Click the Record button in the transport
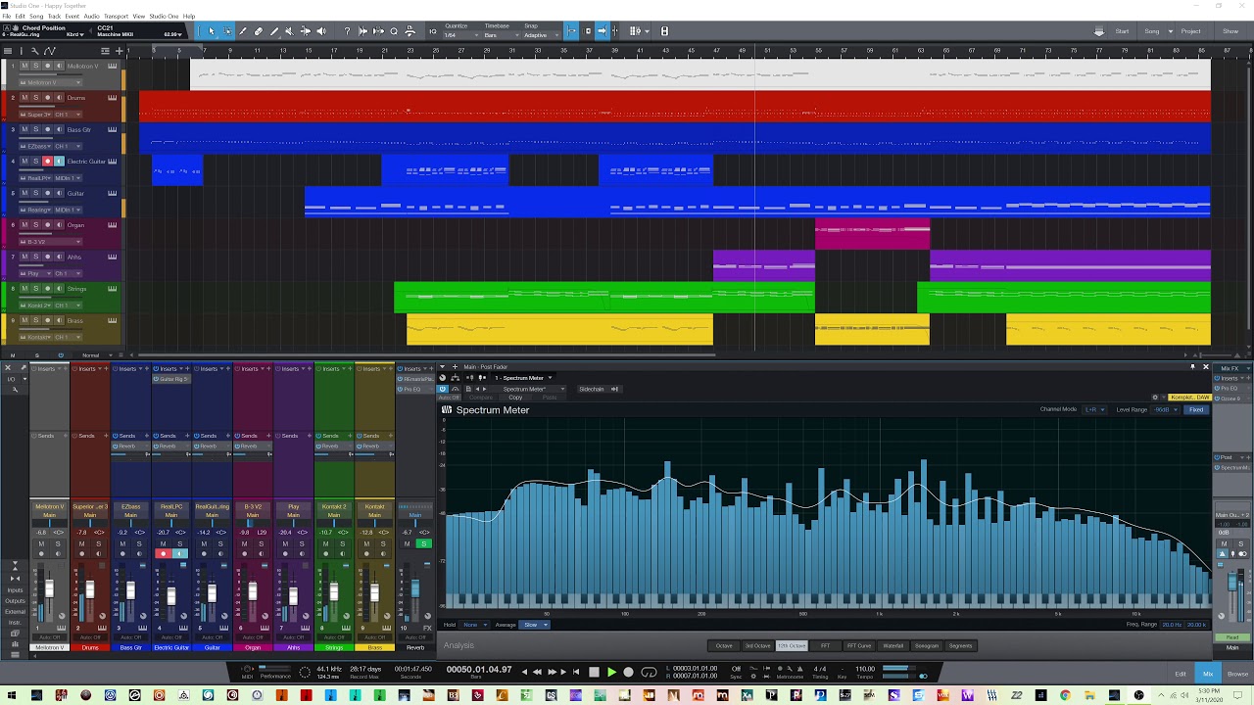 [x=629, y=672]
